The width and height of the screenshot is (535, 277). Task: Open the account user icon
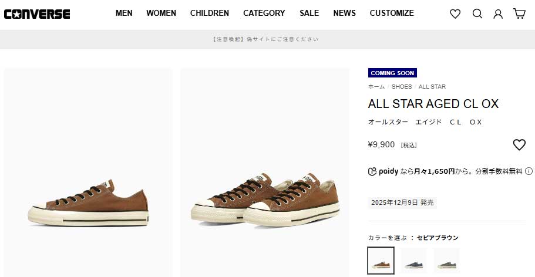coord(498,13)
